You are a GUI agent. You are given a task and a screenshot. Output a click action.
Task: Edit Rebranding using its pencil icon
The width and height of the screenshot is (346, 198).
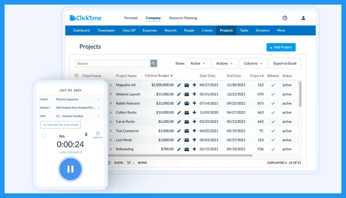(x=179, y=149)
